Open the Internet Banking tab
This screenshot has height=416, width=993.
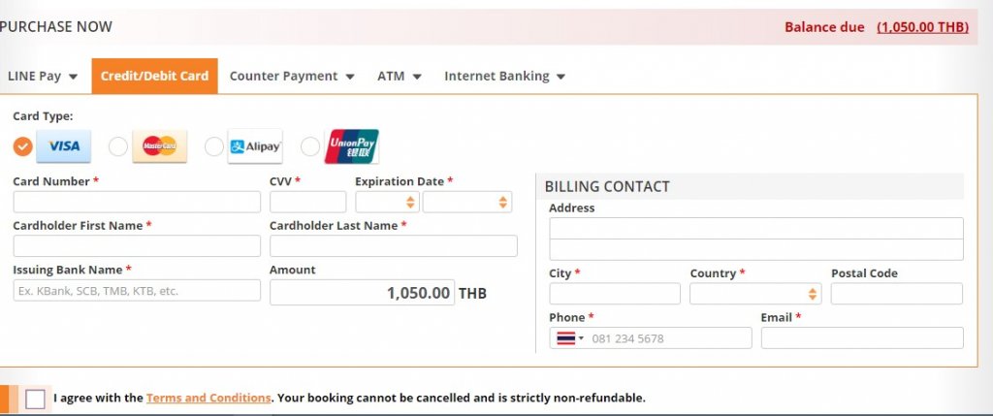pos(504,76)
